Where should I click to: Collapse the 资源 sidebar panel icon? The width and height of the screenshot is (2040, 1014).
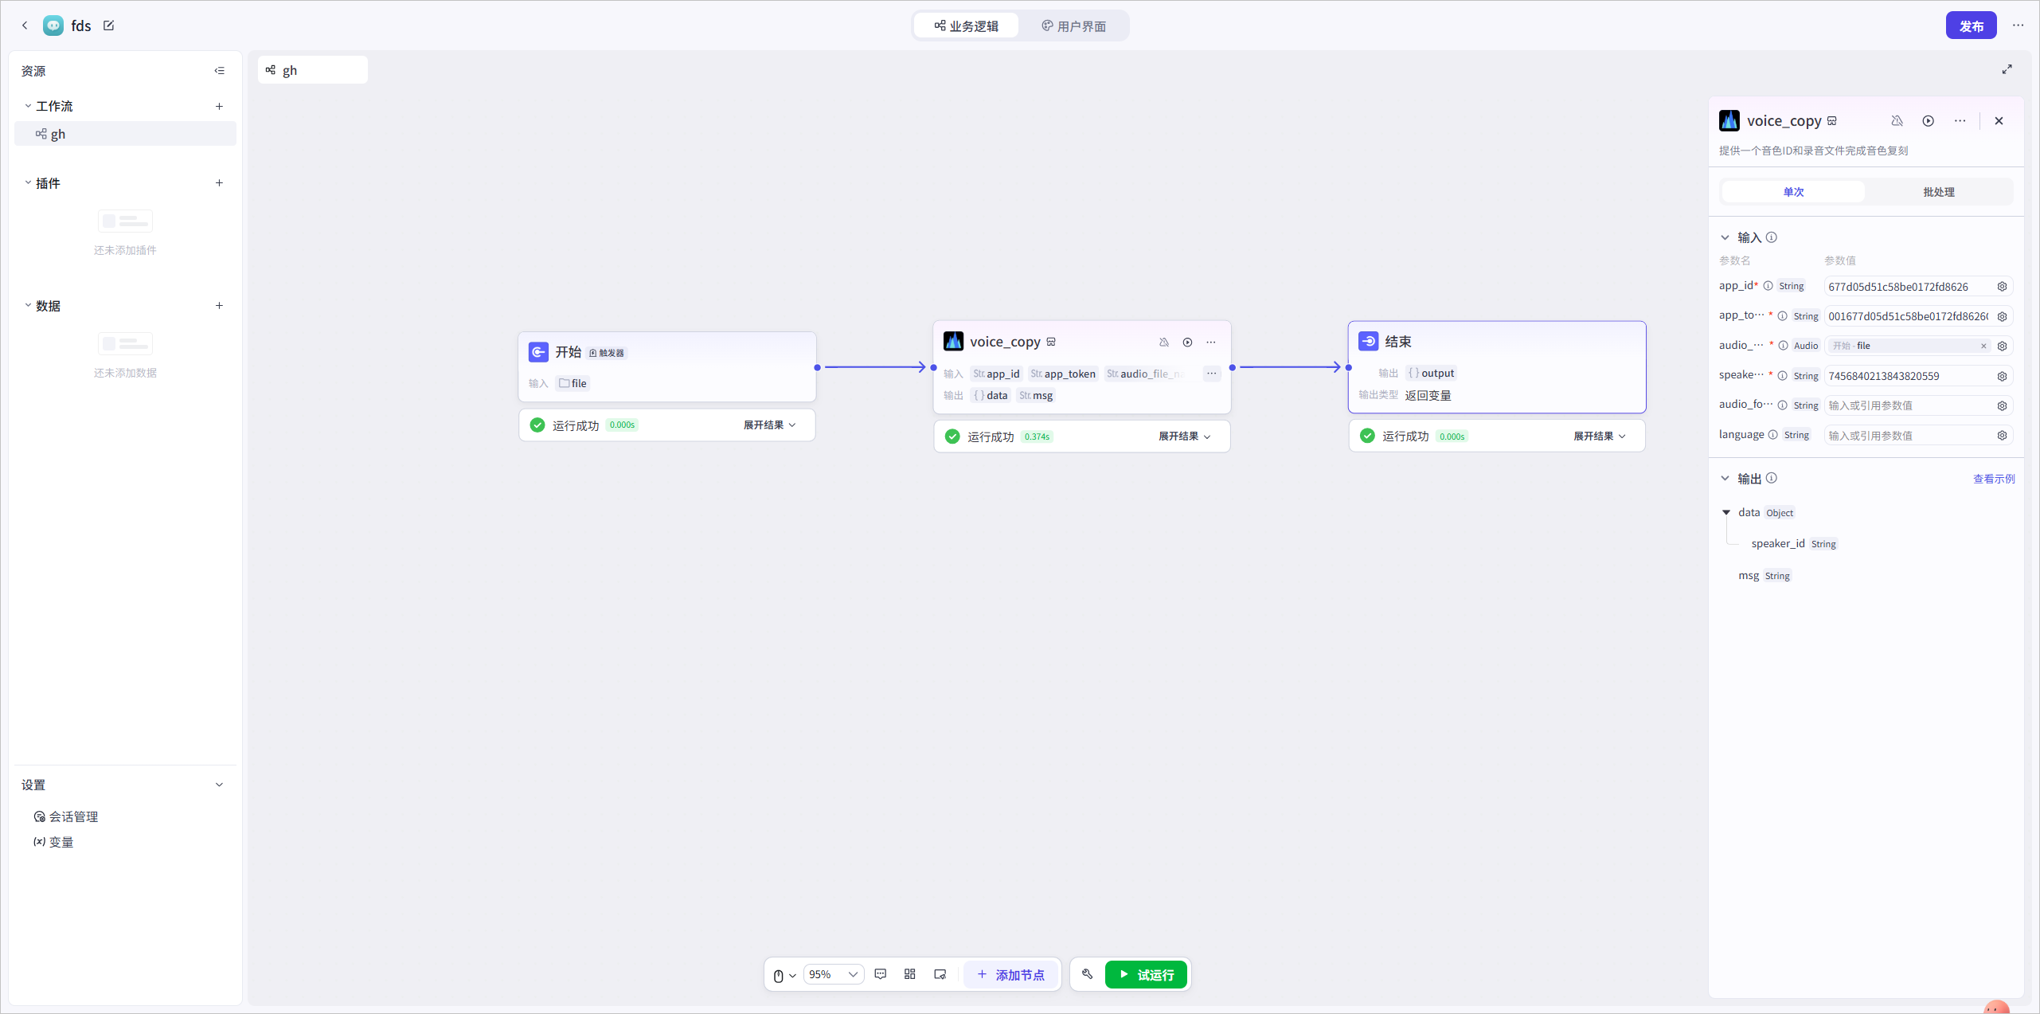[x=220, y=71]
